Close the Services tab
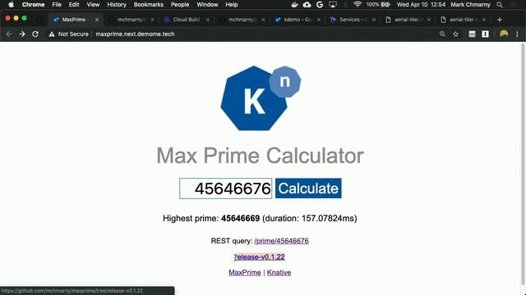The image size is (526, 295). tap(374, 20)
